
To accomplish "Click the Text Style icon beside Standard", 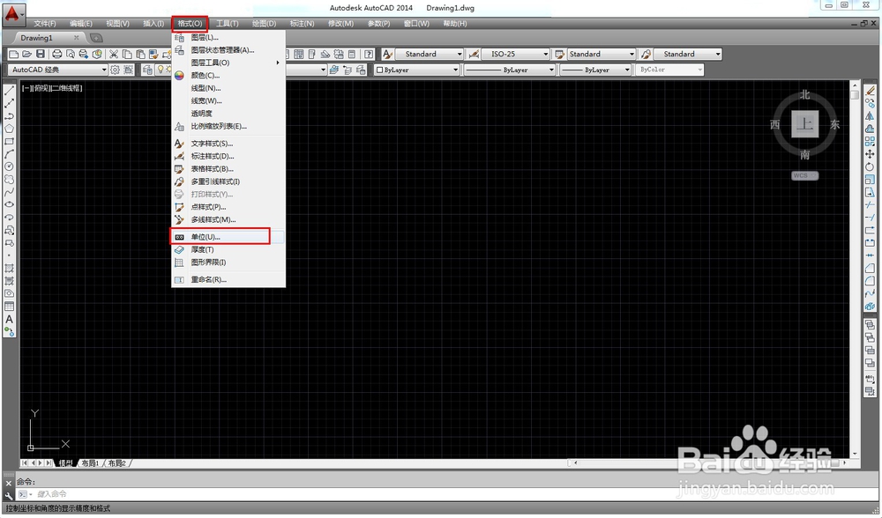I will [x=387, y=54].
